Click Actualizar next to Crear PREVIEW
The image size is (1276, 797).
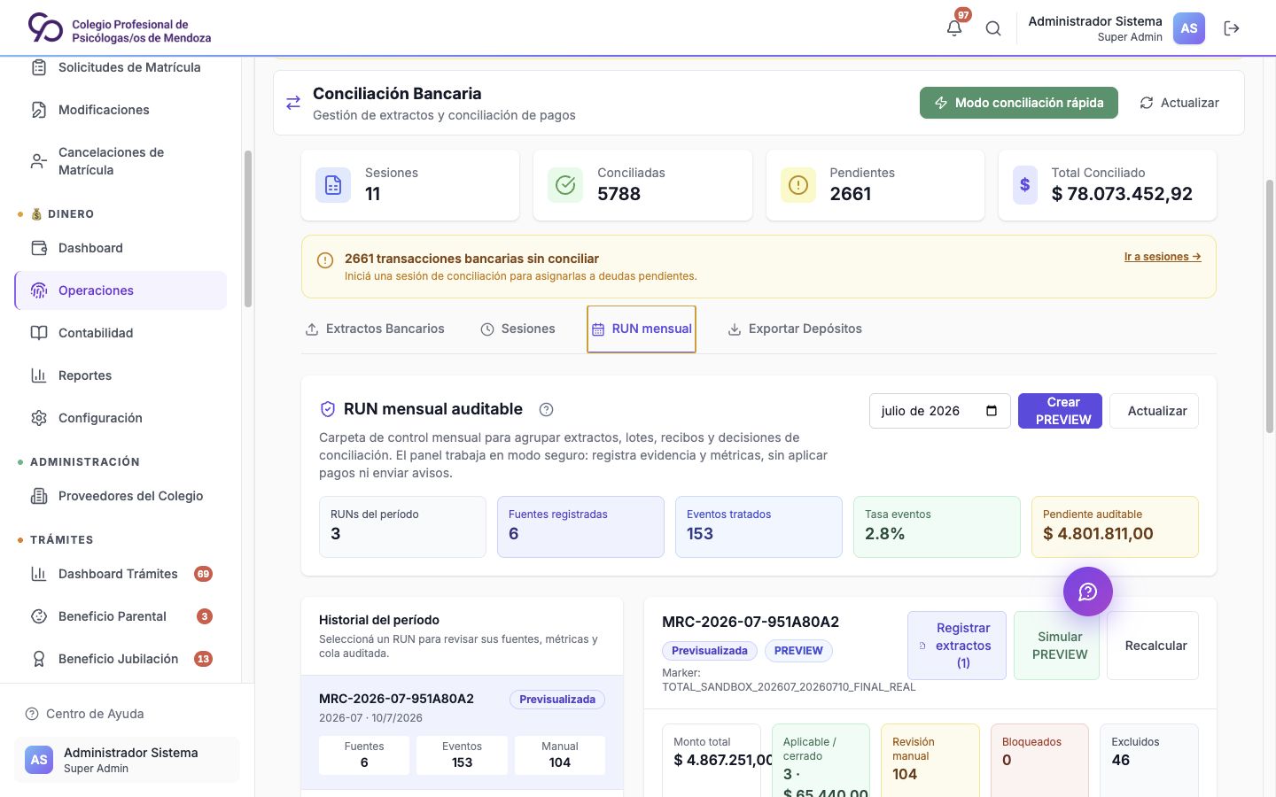coord(1155,411)
